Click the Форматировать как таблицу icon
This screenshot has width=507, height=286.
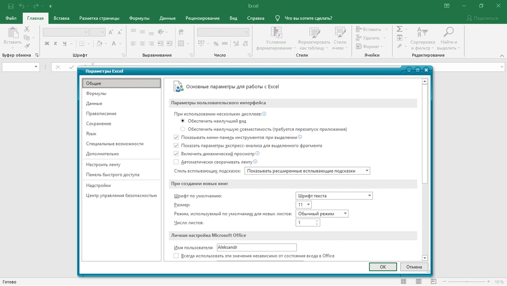point(314,32)
